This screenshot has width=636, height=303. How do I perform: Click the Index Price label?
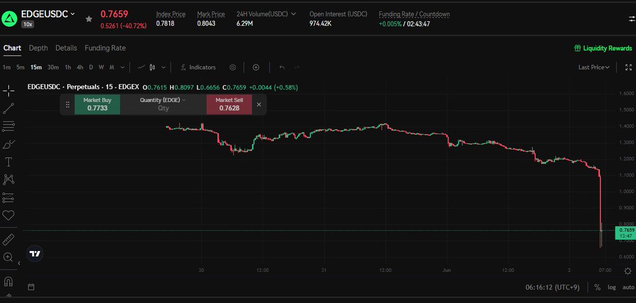coord(171,14)
